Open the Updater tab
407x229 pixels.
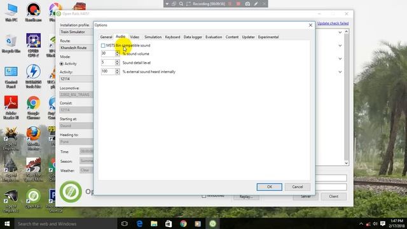pos(248,37)
